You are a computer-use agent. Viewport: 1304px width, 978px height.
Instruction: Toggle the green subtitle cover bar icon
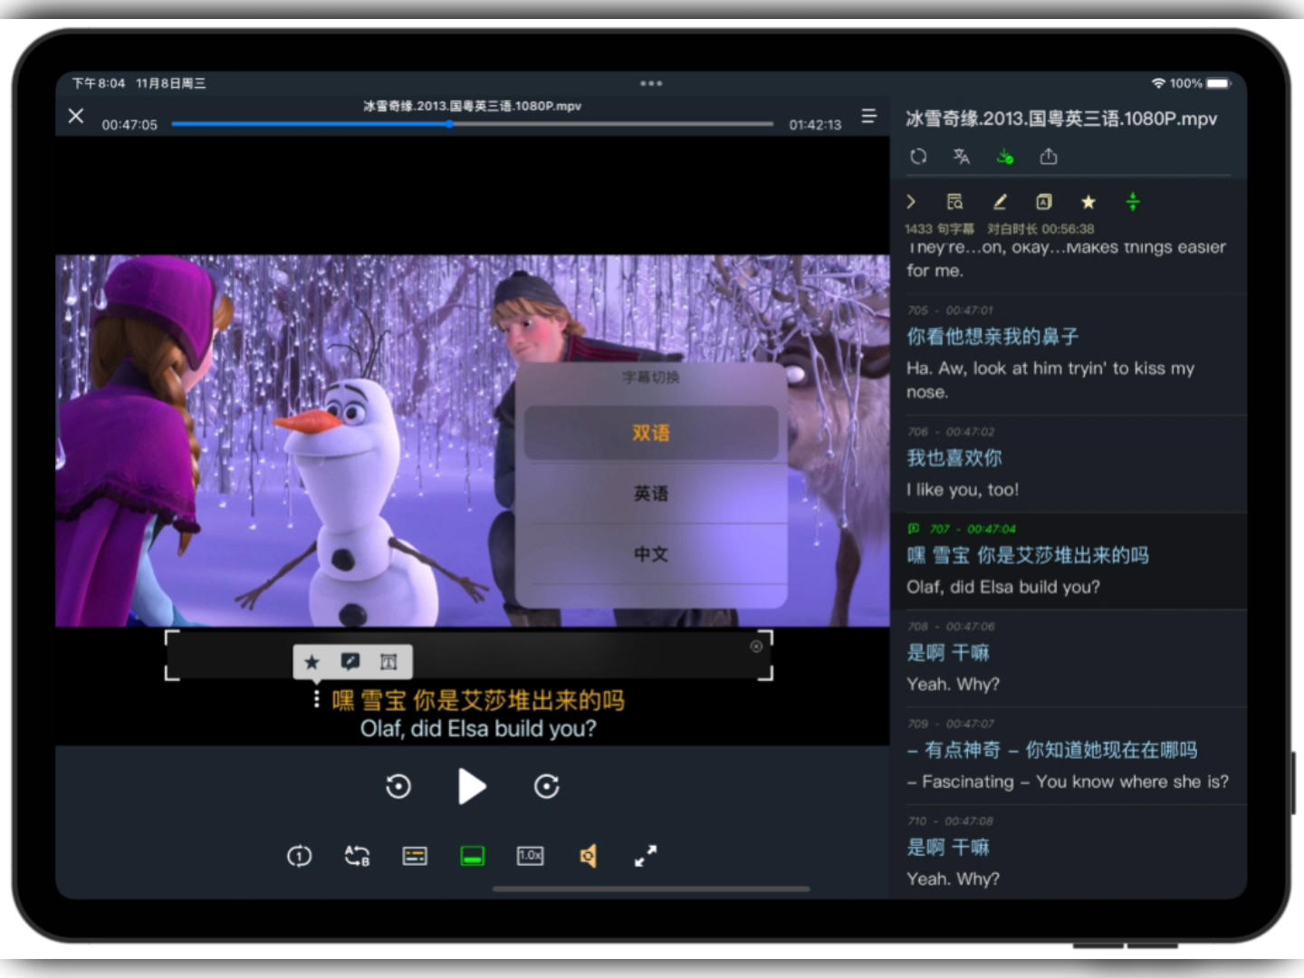473,856
